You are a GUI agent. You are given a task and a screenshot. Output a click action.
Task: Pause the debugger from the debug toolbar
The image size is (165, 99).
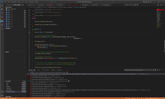(x=127, y=5)
